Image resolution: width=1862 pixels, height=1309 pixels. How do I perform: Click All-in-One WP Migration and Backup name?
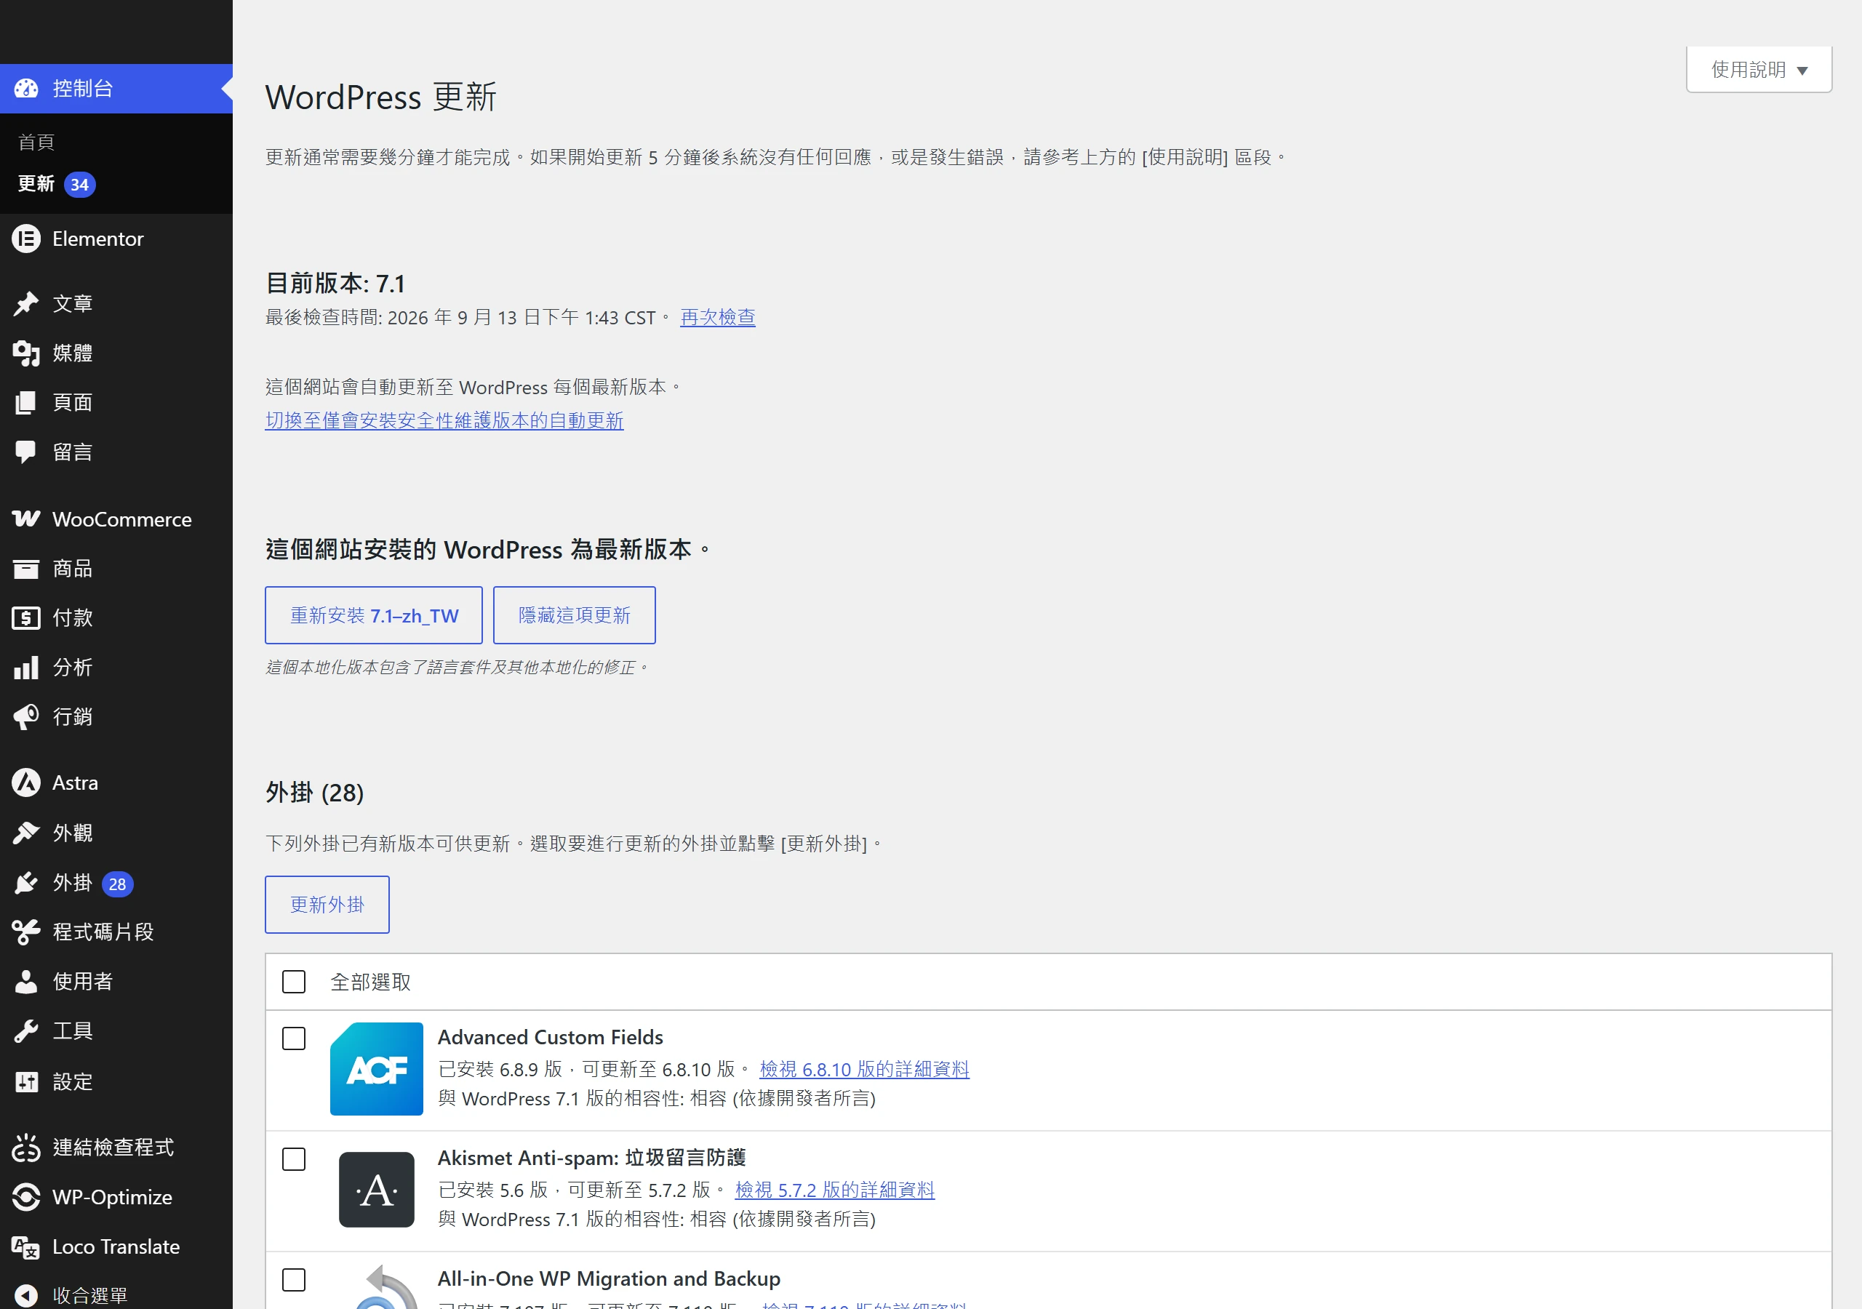[x=609, y=1279]
